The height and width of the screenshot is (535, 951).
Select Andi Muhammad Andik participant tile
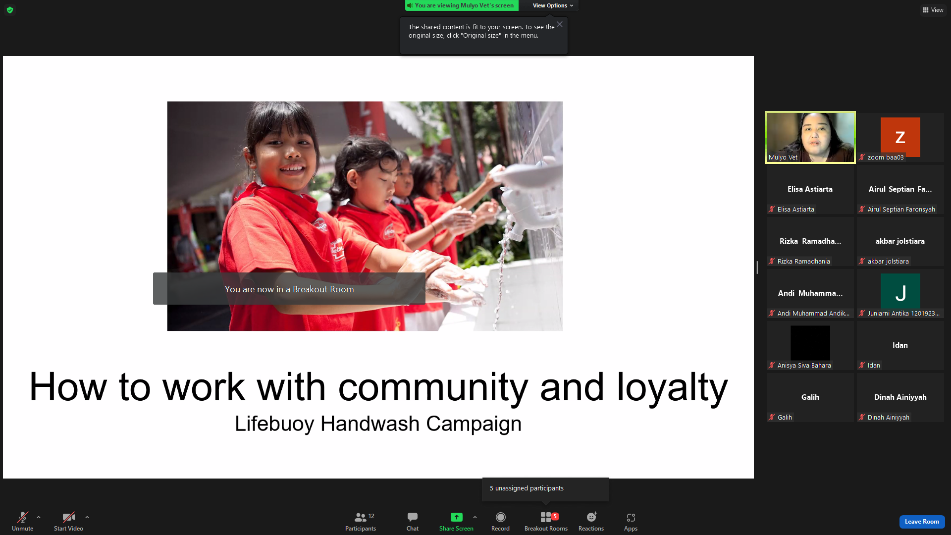point(810,293)
